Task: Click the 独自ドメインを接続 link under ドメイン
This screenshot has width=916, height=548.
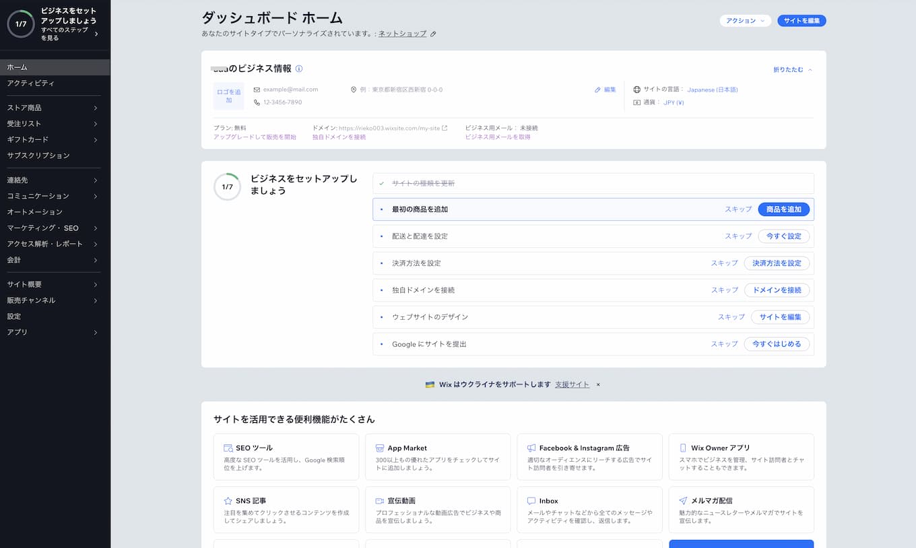Action: coord(339,137)
